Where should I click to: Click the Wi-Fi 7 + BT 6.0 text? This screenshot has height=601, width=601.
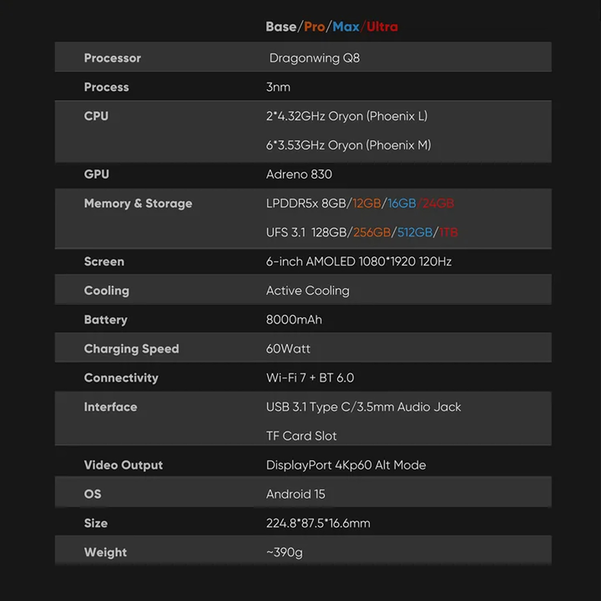click(310, 378)
